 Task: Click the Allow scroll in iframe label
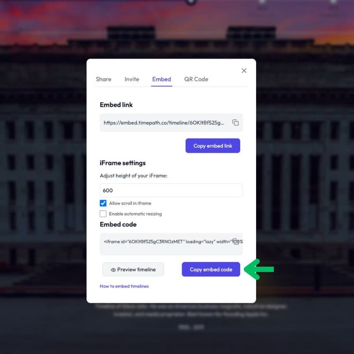pyautogui.click(x=130, y=203)
